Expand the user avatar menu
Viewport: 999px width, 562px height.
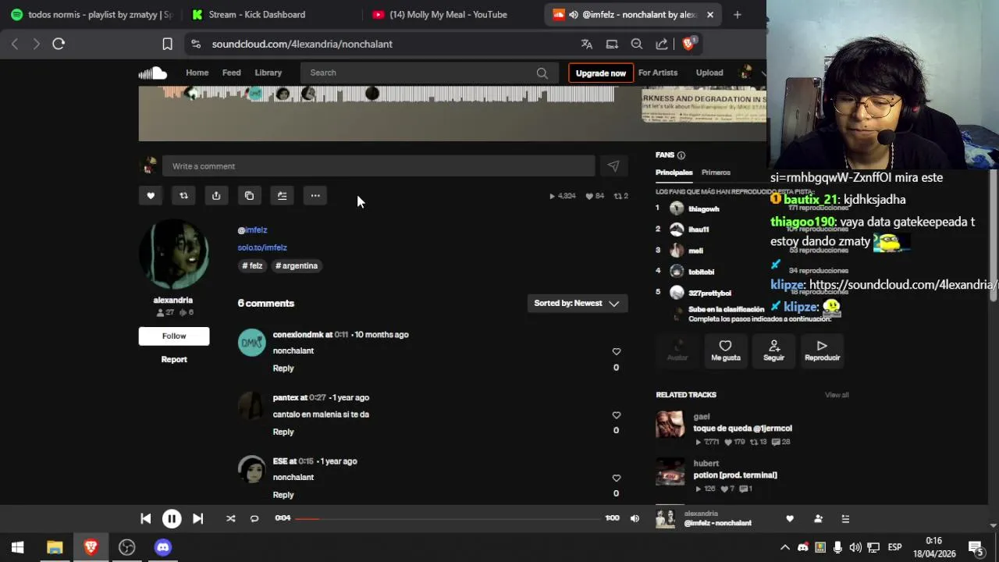pyautogui.click(x=752, y=73)
